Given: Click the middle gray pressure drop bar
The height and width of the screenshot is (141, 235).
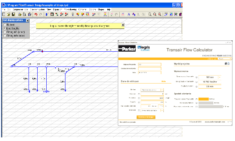Looking at the screenshot, I should pyautogui.click(x=206, y=103).
